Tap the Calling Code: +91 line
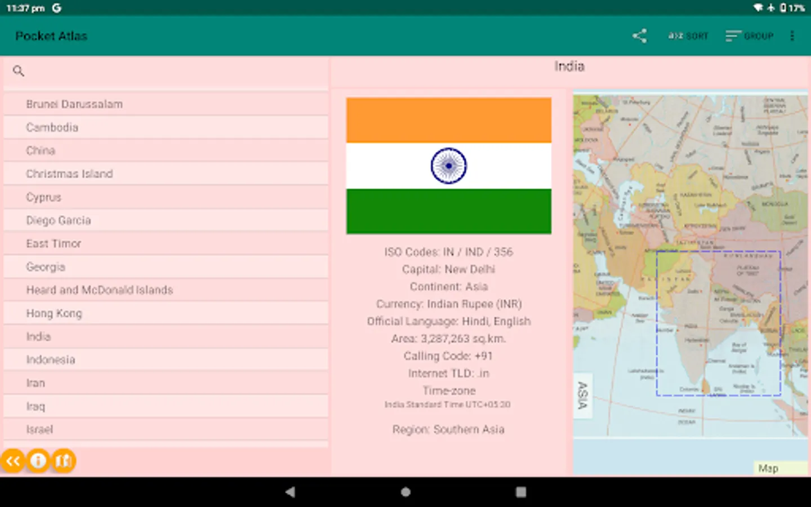Screen dimensions: 811x507 (x=449, y=356)
